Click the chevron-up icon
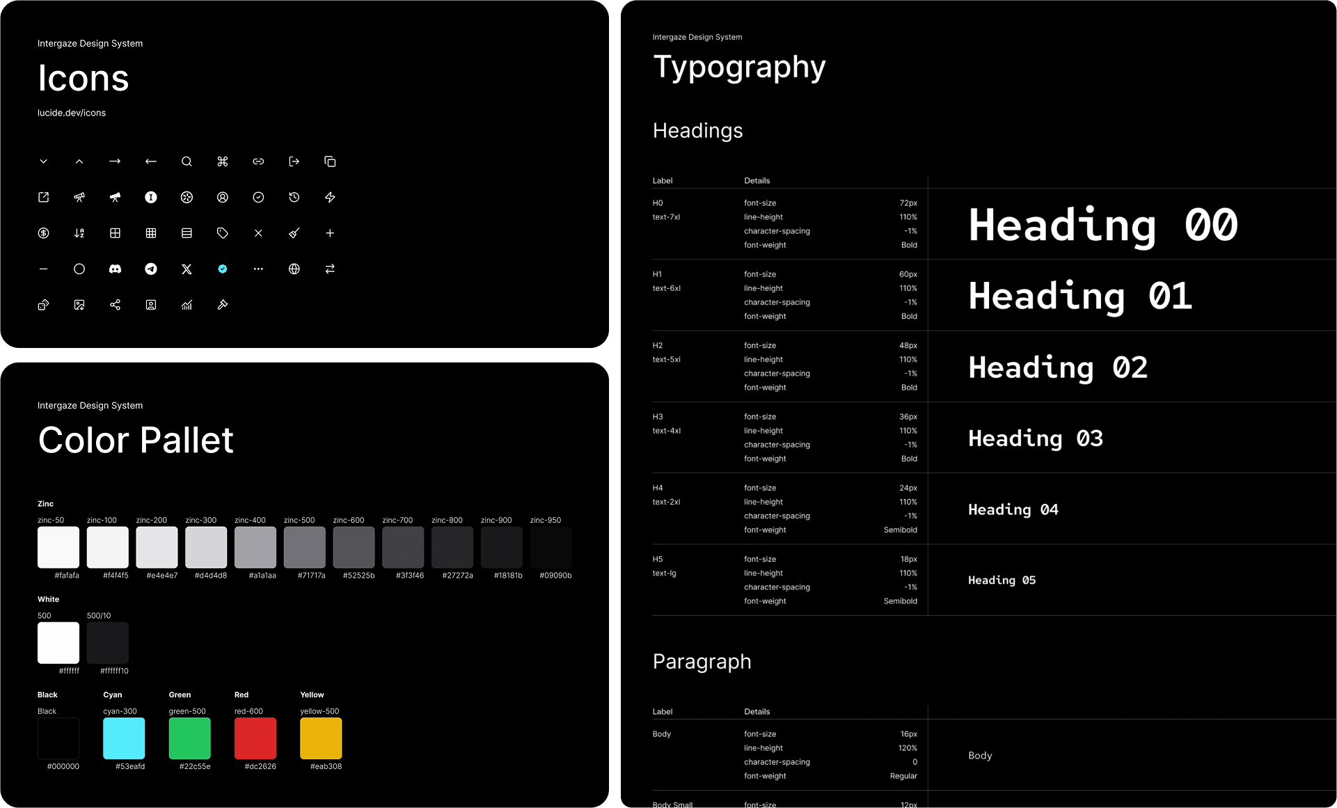This screenshot has height=808, width=1337. [79, 161]
